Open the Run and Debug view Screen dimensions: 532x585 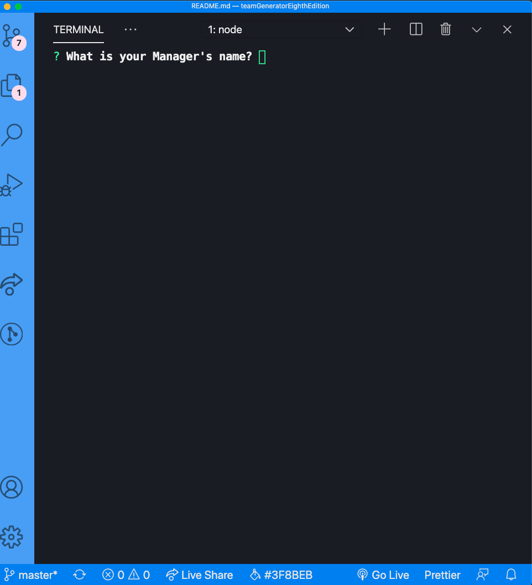click(12, 184)
